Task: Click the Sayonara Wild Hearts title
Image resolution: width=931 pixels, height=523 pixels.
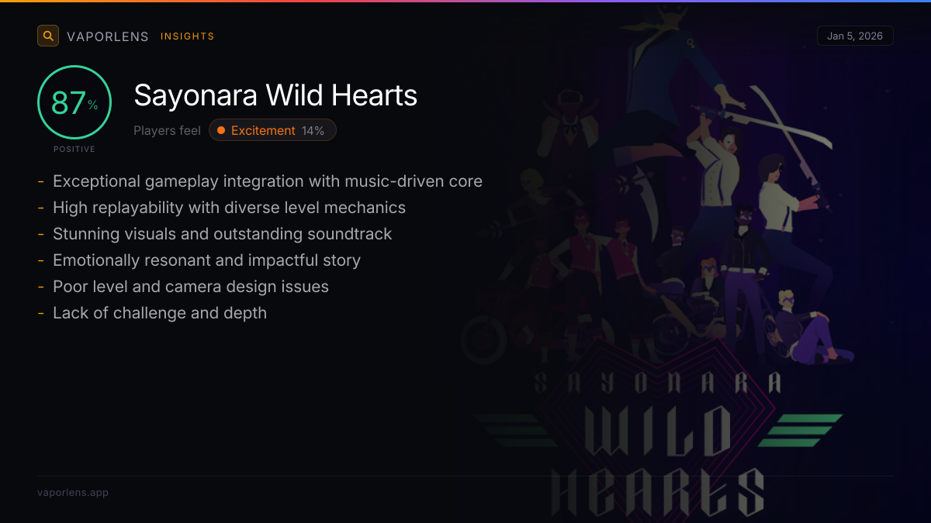Action: pyautogui.click(x=275, y=95)
